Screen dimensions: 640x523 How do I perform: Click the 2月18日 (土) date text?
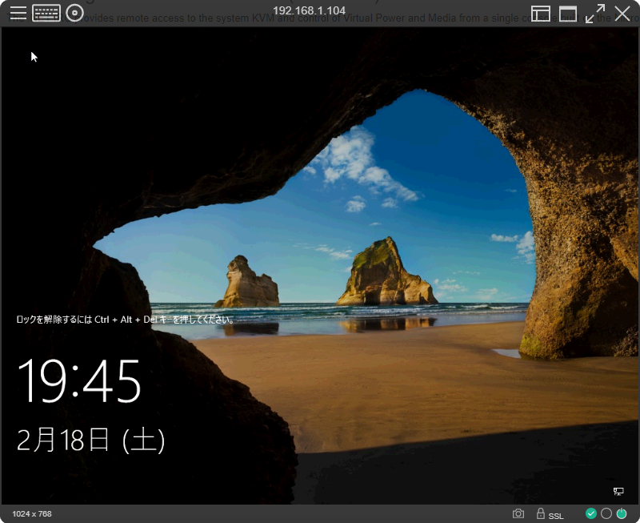pos(90,440)
